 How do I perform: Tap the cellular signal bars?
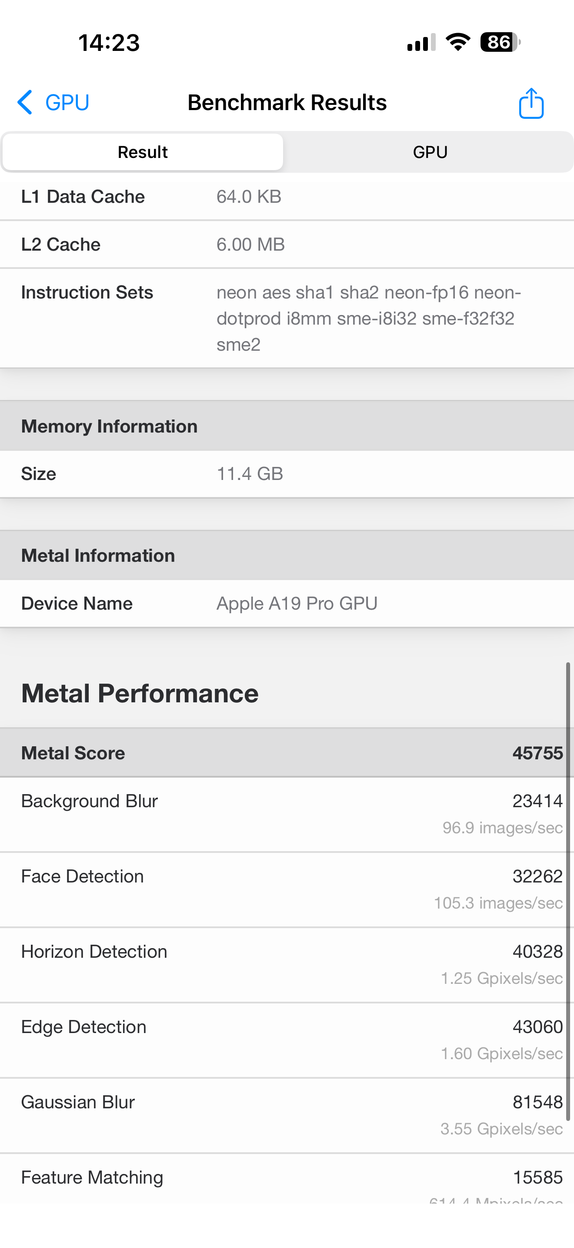click(x=421, y=43)
